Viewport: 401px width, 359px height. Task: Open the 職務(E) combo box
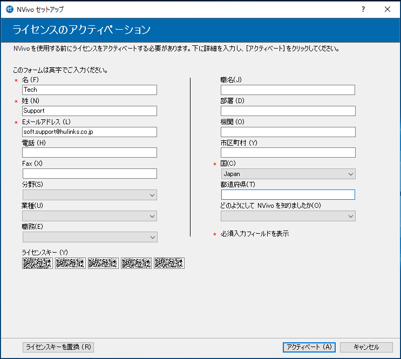[90, 237]
